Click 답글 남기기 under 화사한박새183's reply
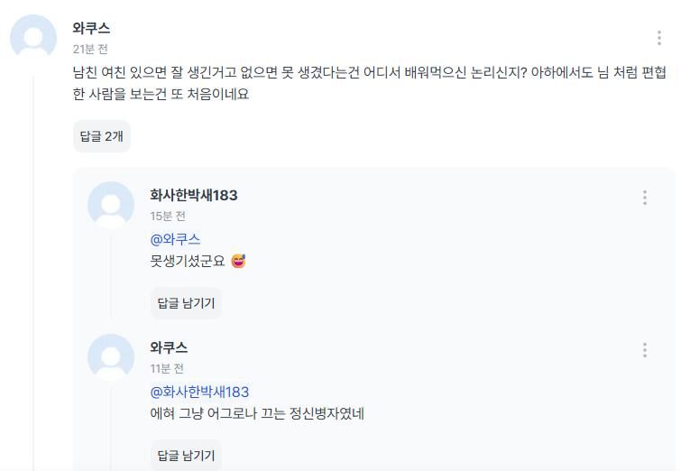 [186, 303]
